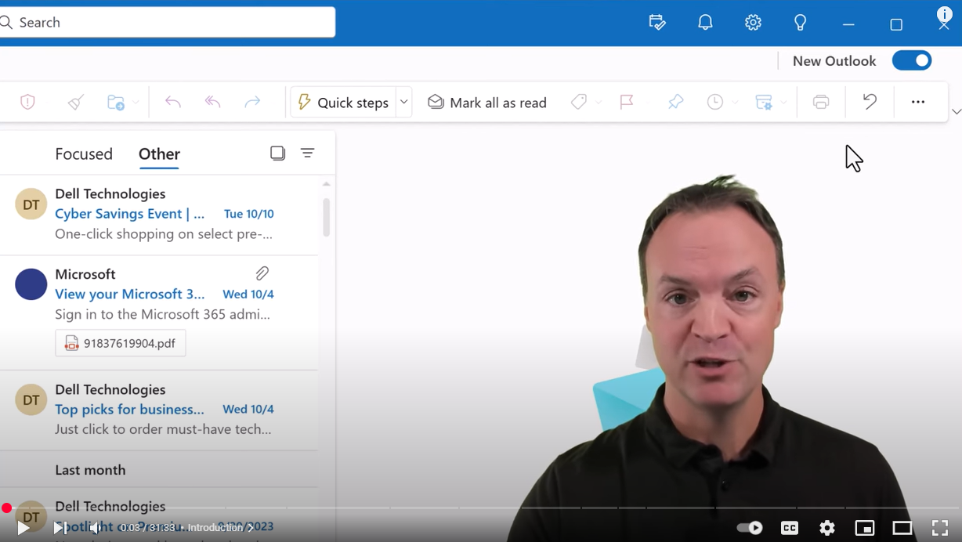Open the video player settings gear
The image size is (962, 542).
[x=827, y=528]
